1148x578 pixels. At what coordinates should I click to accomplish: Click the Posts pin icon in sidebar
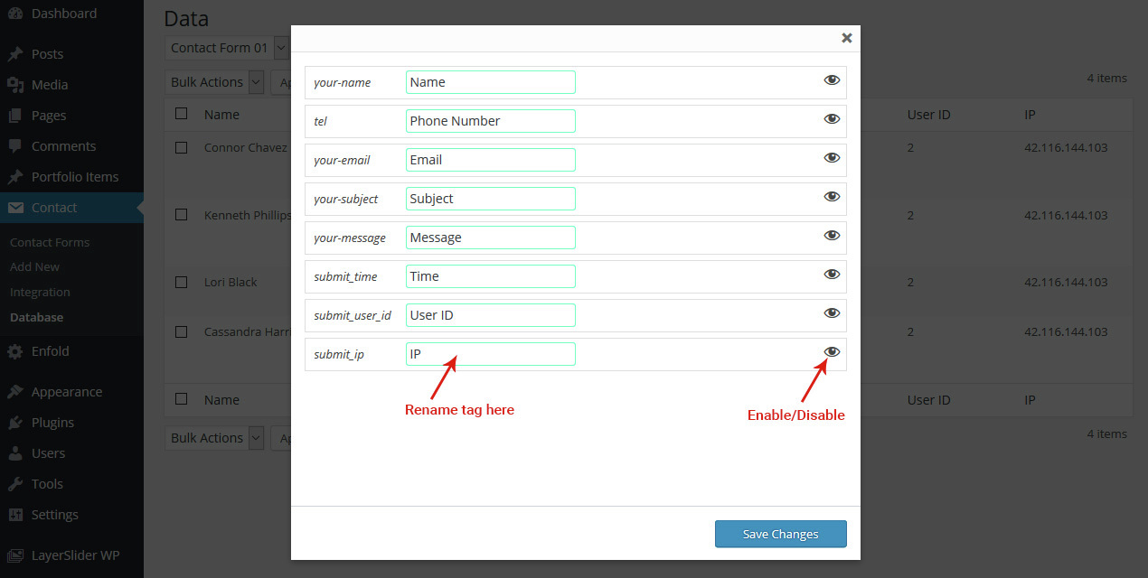pyautogui.click(x=15, y=54)
